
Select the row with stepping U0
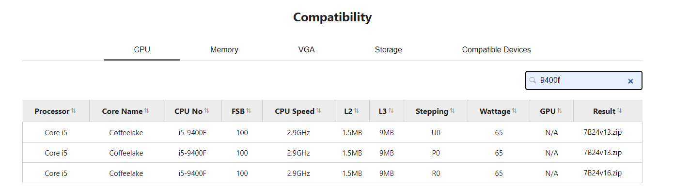point(332,132)
